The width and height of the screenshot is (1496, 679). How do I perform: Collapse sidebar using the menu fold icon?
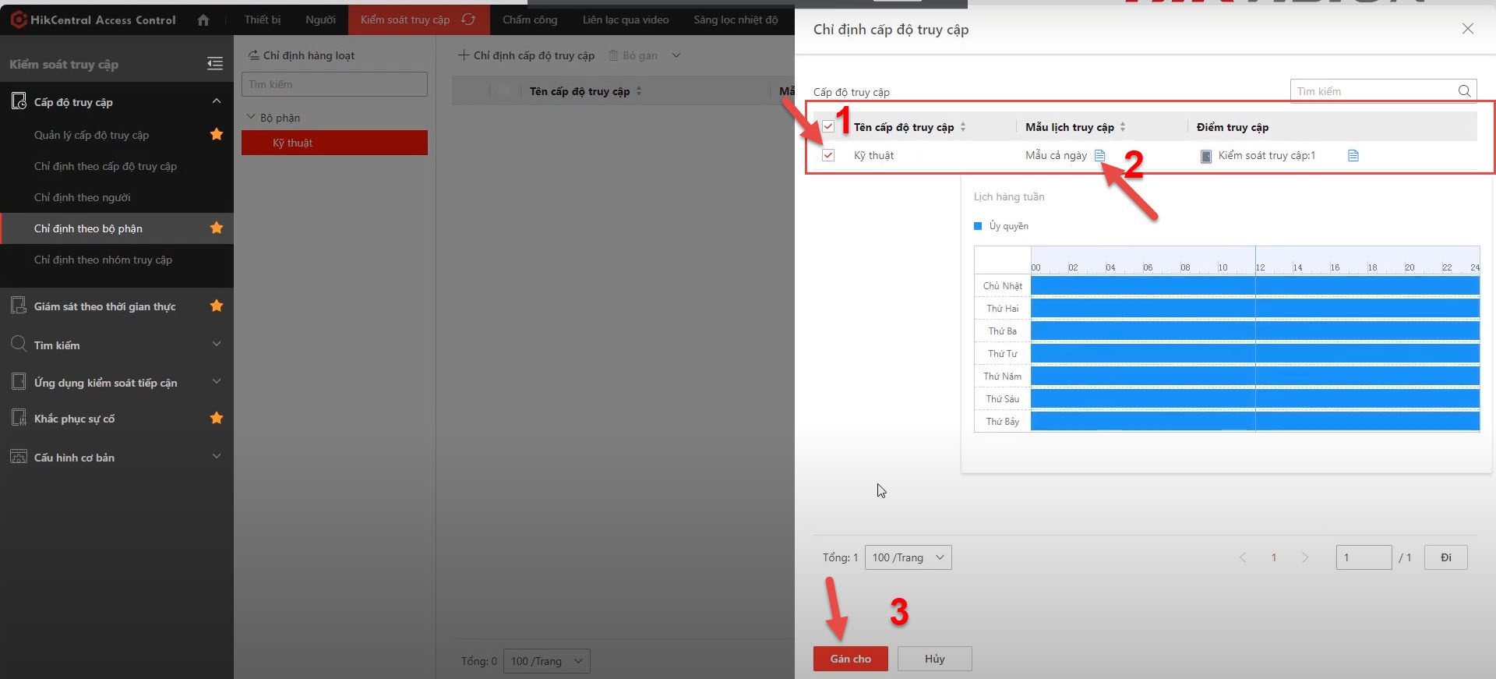[215, 64]
